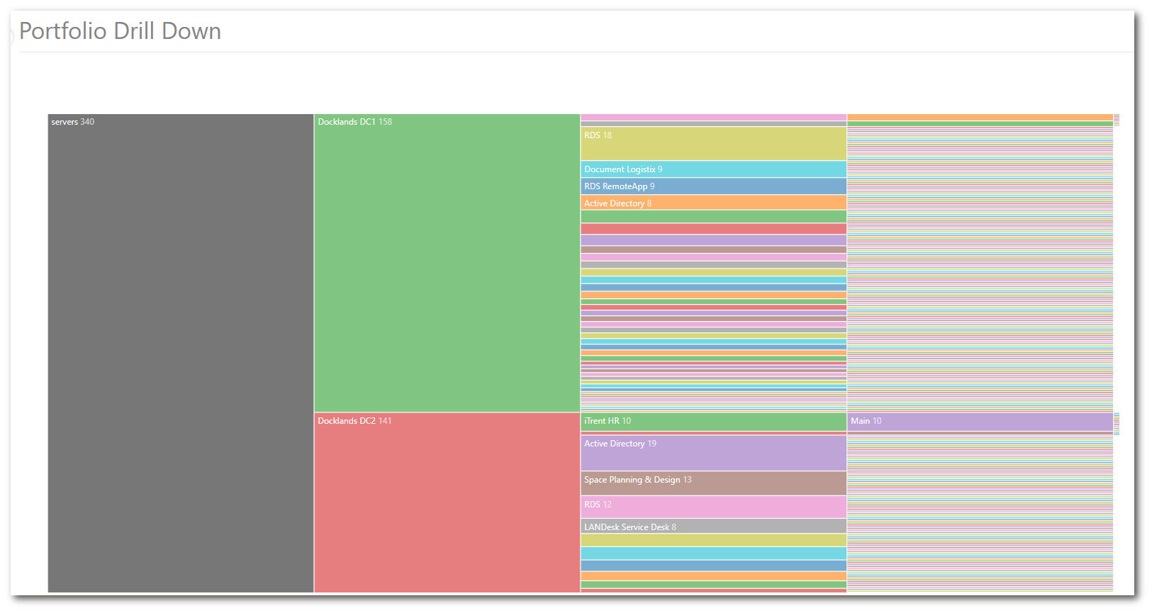
Task: Select the RDS 18 yellow block
Action: pyautogui.click(x=713, y=144)
